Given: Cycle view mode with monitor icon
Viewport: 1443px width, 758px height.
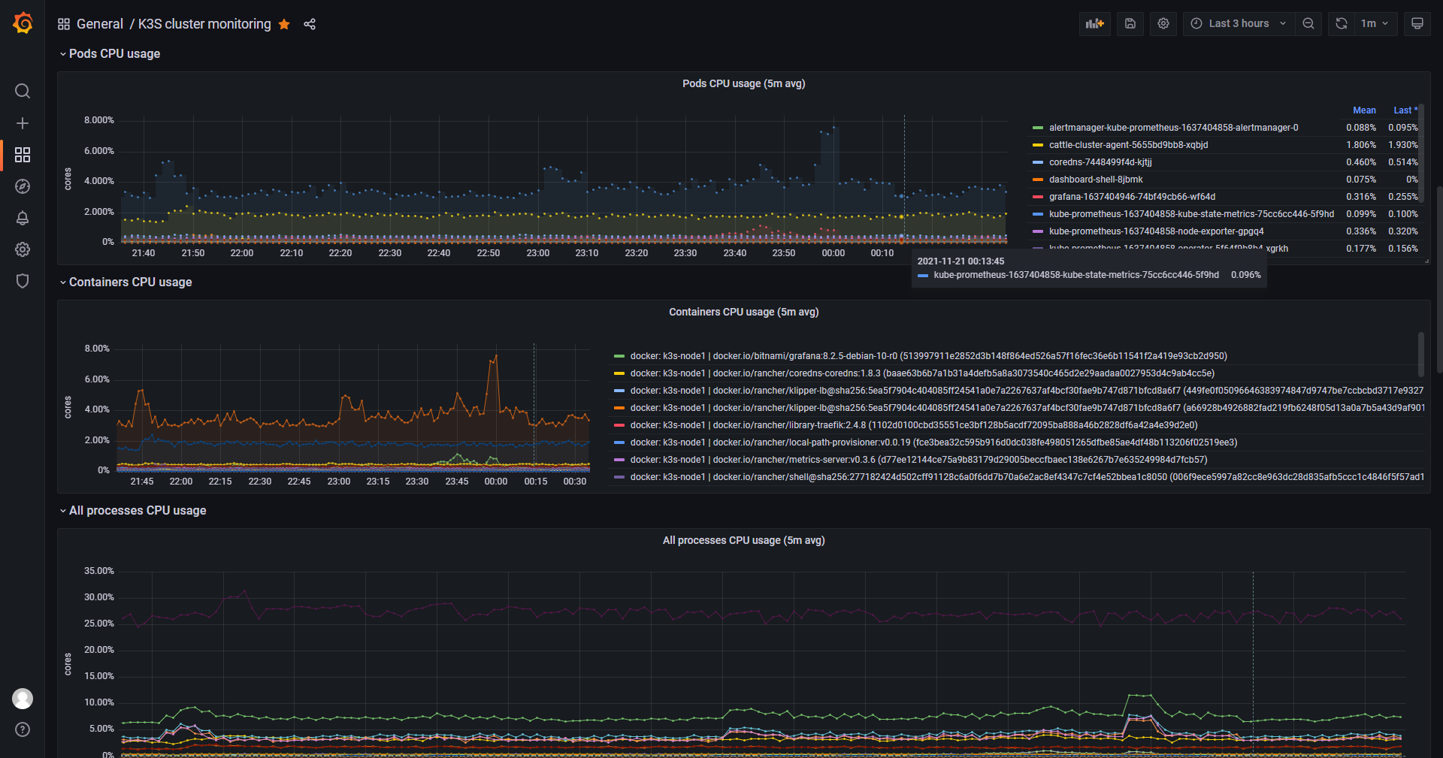Looking at the screenshot, I should (x=1417, y=24).
